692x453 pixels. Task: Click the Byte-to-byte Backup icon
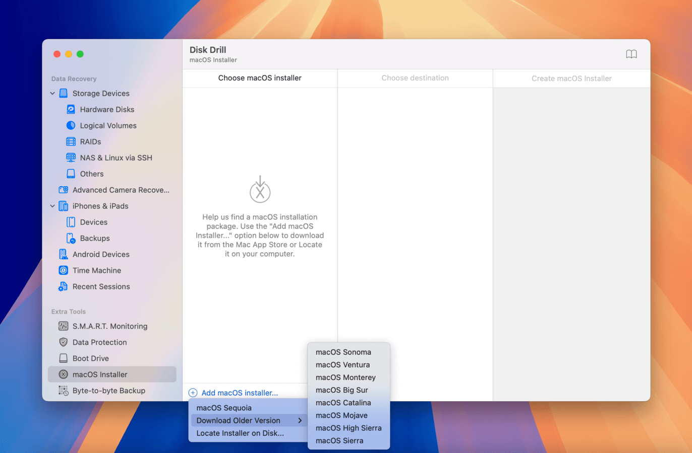63,391
